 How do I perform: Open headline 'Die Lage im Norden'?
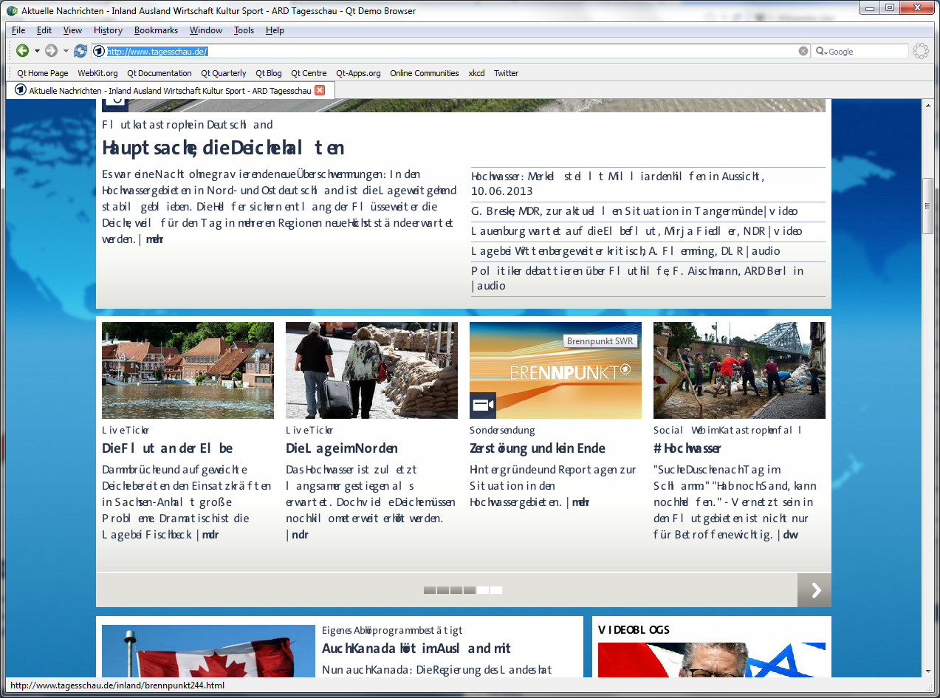point(342,448)
